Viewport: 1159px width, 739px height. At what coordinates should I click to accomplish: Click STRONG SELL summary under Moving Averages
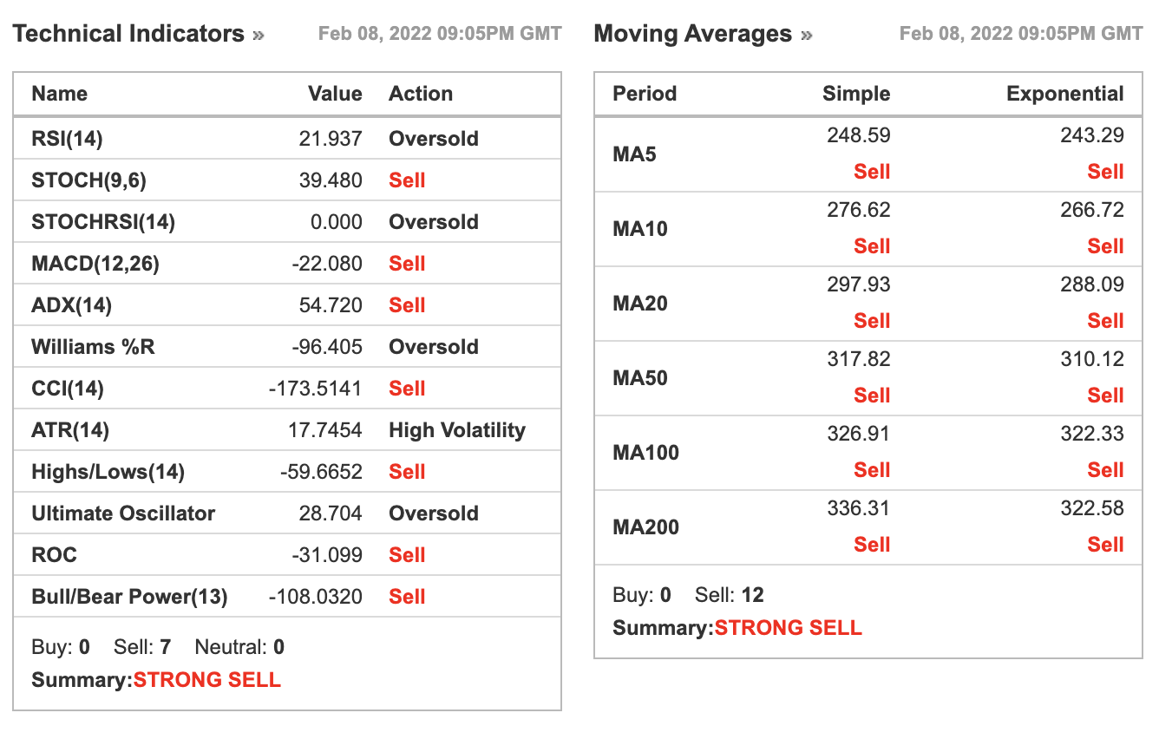pyautogui.click(x=788, y=628)
